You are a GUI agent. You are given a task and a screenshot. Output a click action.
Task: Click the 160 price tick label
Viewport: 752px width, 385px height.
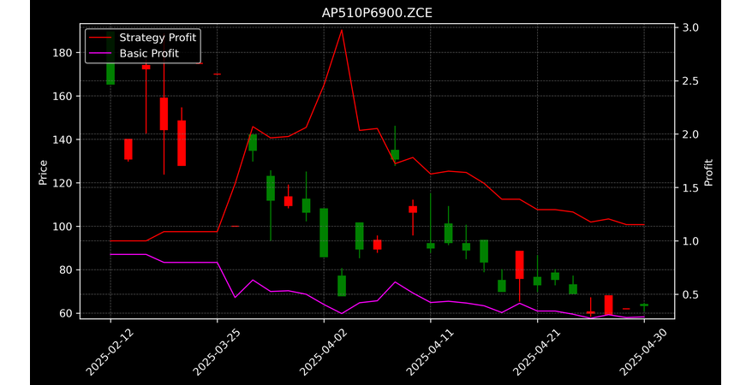tap(62, 96)
